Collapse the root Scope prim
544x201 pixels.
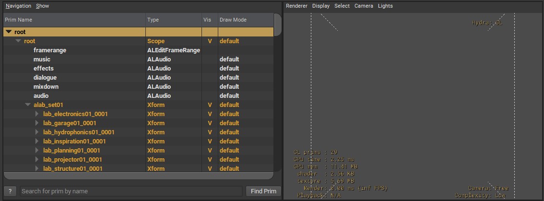tap(18, 41)
